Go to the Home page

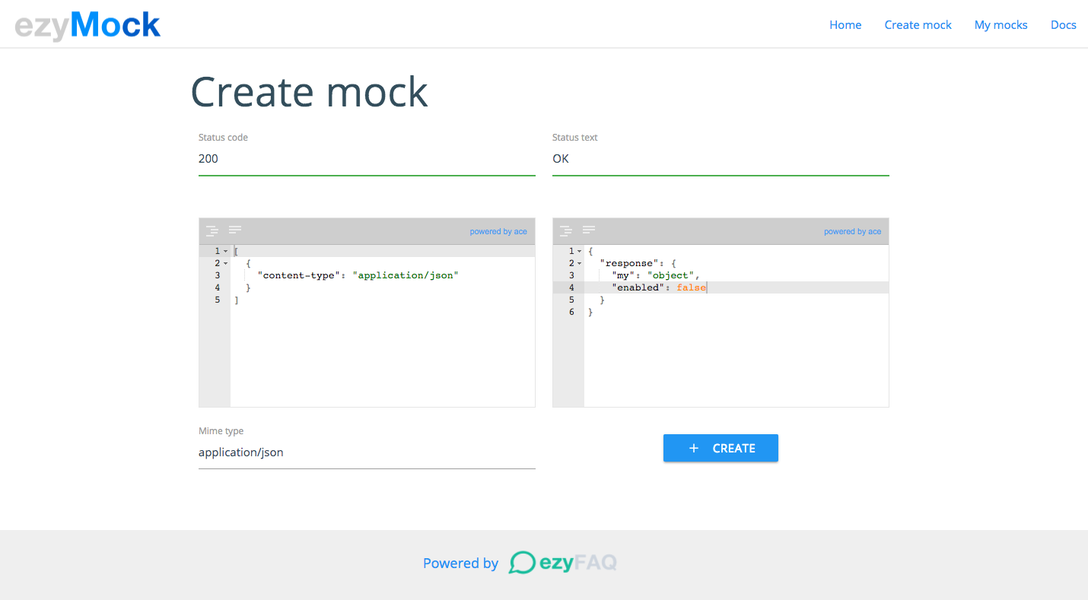(x=845, y=25)
